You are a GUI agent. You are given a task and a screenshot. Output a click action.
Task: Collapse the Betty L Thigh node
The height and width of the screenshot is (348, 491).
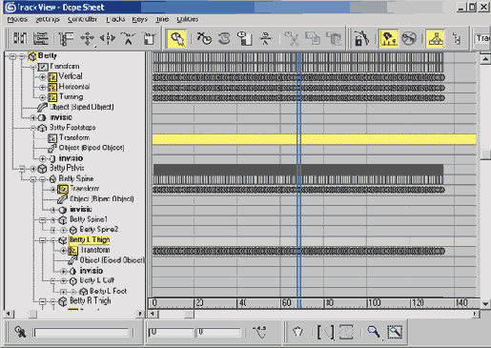click(43, 240)
